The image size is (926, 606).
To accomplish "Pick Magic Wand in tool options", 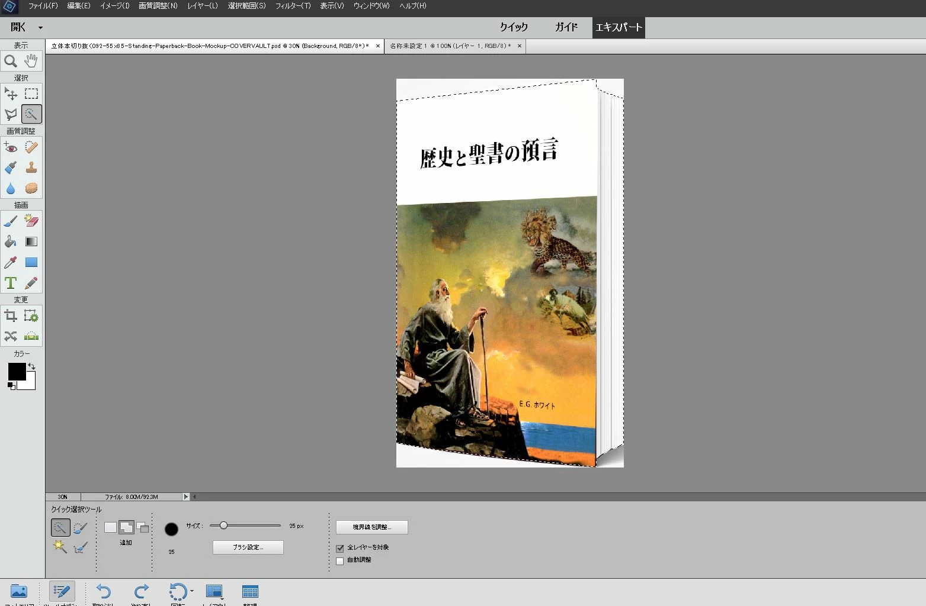I will click(x=60, y=547).
